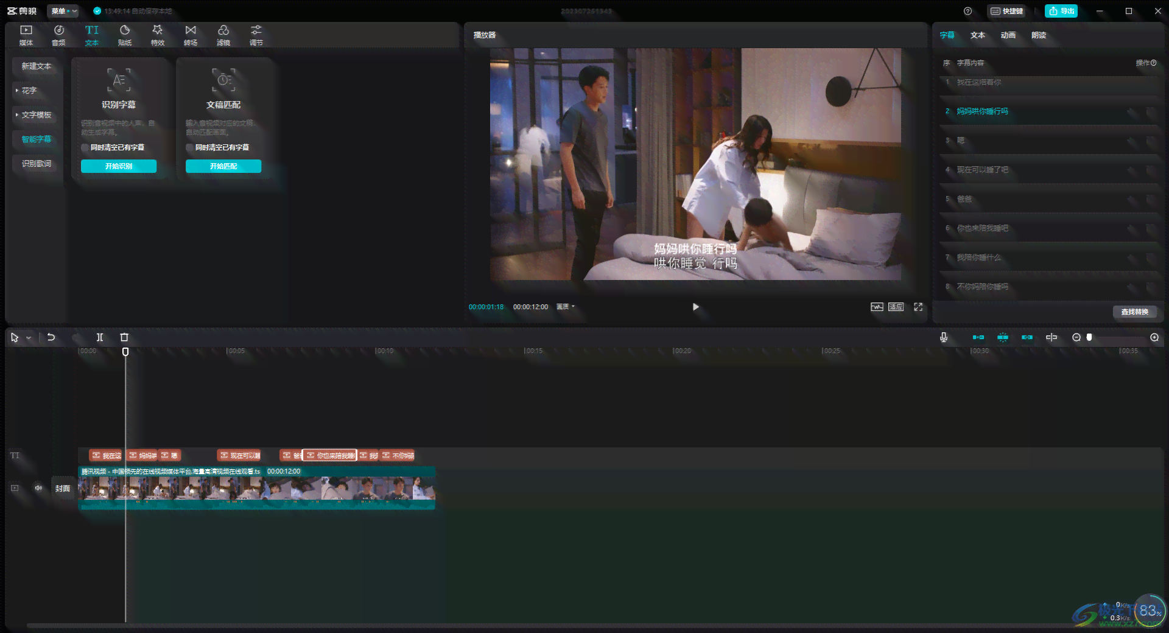
Task: Click the timeline zoom slider handle
Action: [1089, 337]
